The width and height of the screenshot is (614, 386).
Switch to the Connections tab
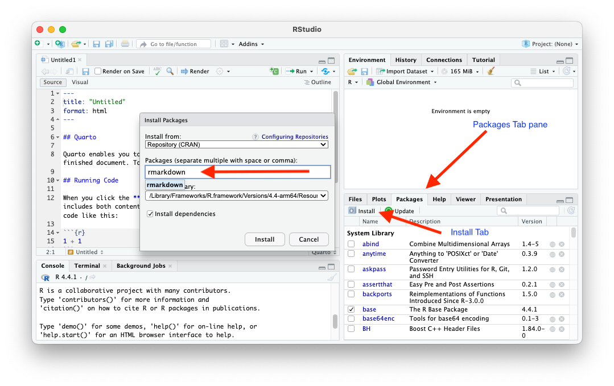click(444, 60)
